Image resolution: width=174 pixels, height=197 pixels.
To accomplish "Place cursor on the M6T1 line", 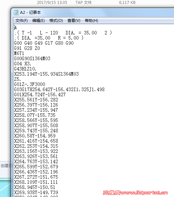I will [x=19, y=53].
